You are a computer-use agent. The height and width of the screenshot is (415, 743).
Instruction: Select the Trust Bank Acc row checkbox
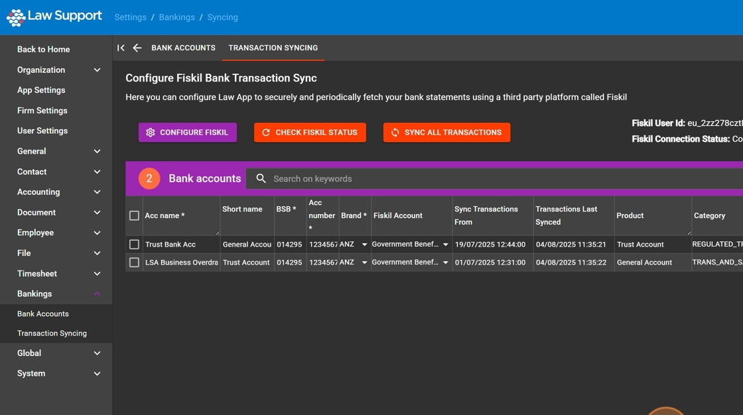point(134,245)
